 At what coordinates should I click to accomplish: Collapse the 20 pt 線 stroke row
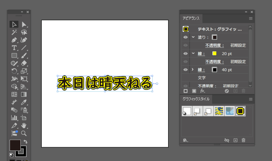click(x=193, y=53)
